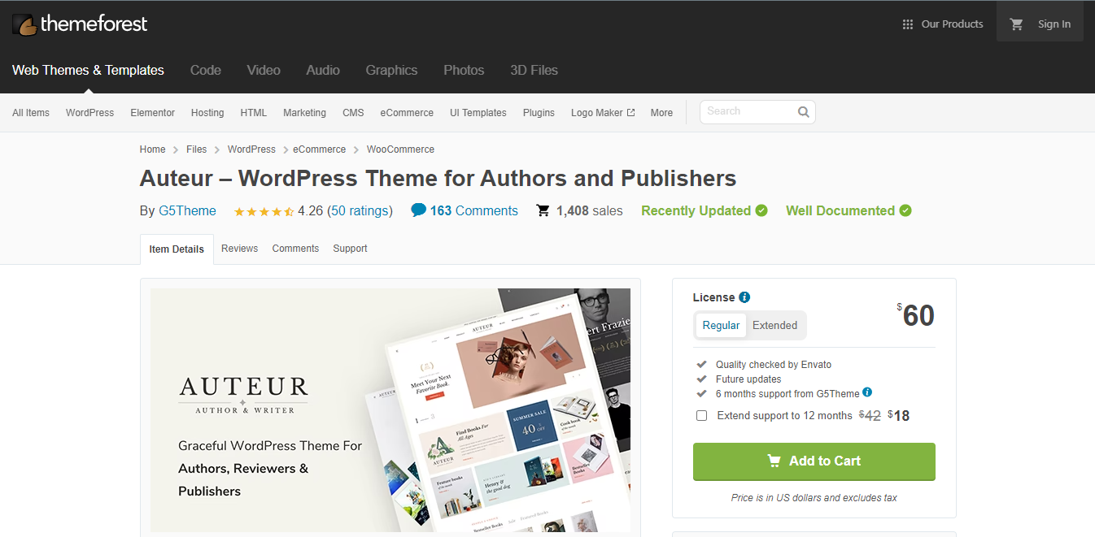Click the Add to Cart button
The image size is (1095, 537).
[814, 461]
